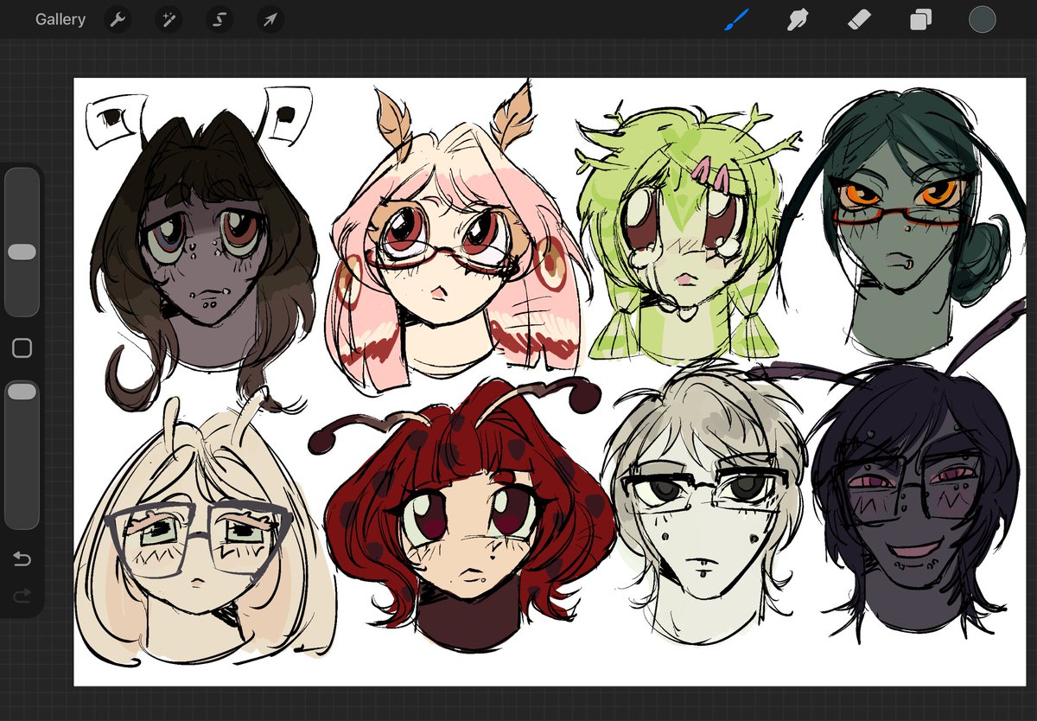
Task: Activate the Selection tool
Action: [219, 19]
